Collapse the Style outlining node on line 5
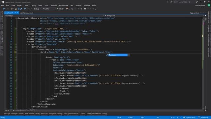 [x=16, y=29]
